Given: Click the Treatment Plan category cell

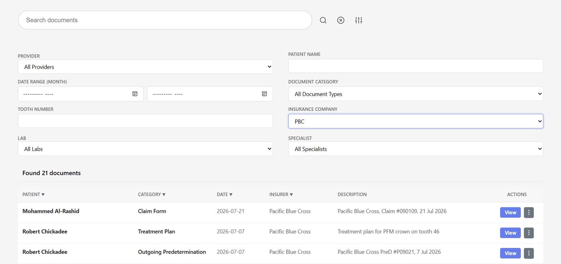Looking at the screenshot, I should click(x=156, y=232).
